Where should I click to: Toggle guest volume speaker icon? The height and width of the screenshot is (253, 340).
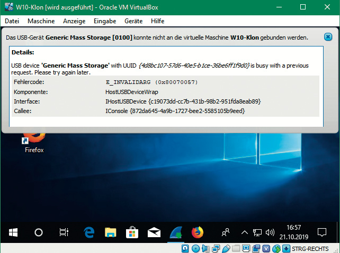(x=270, y=232)
